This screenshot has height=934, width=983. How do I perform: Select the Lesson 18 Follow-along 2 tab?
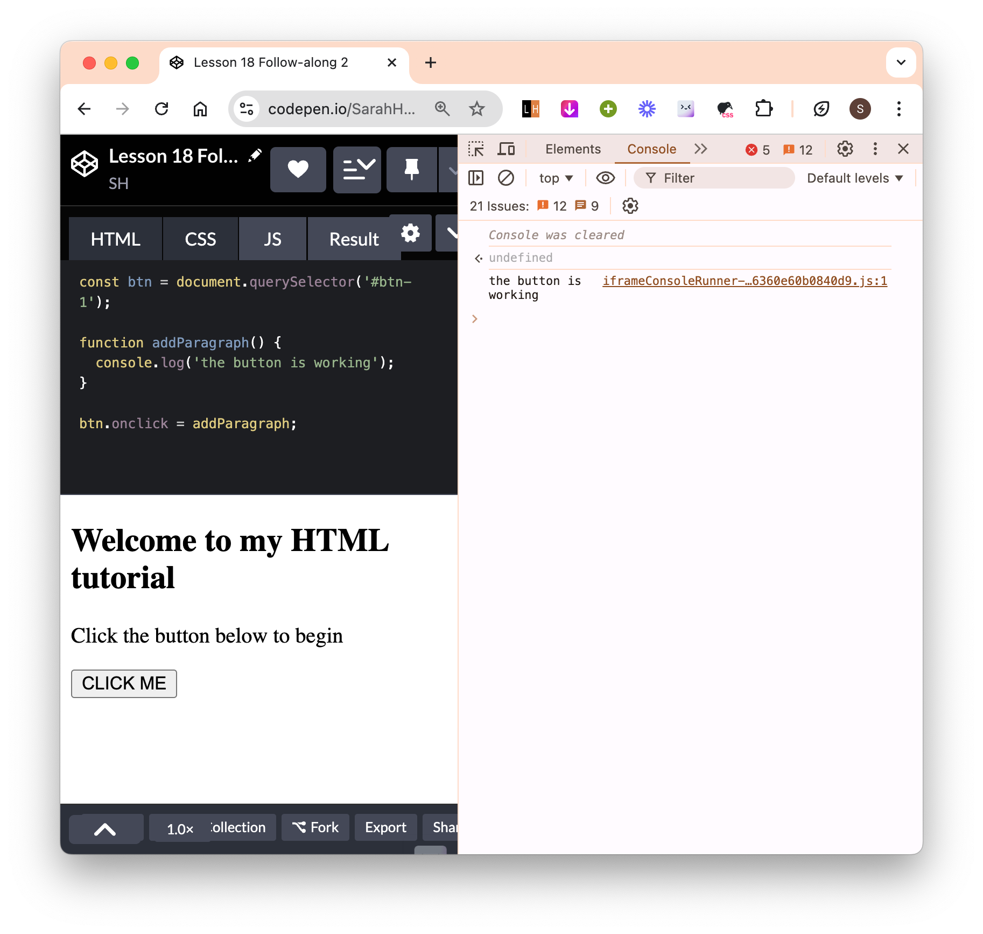coord(284,62)
